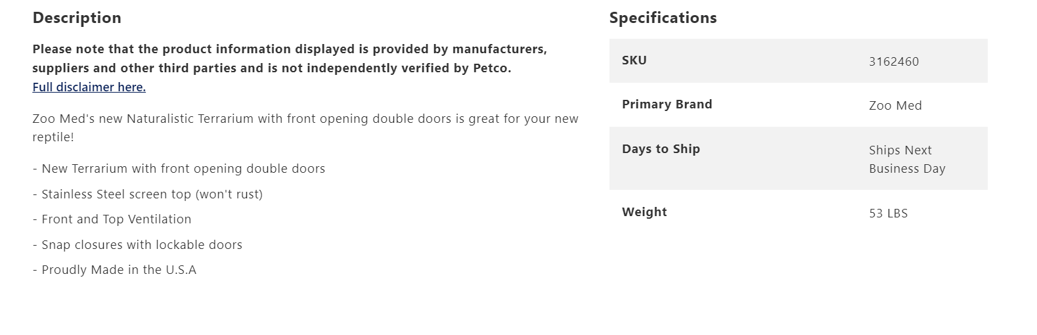
Task: Click the Weight label
Action: [644, 212]
